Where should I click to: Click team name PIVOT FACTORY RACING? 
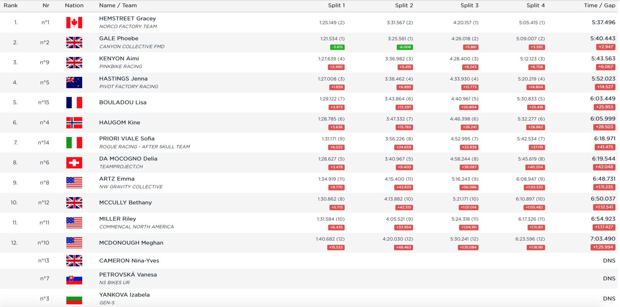(129, 87)
